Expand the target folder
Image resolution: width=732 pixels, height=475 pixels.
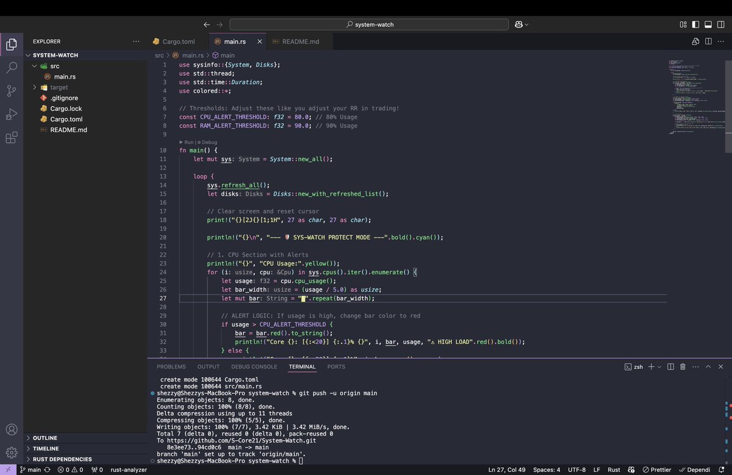coord(35,87)
